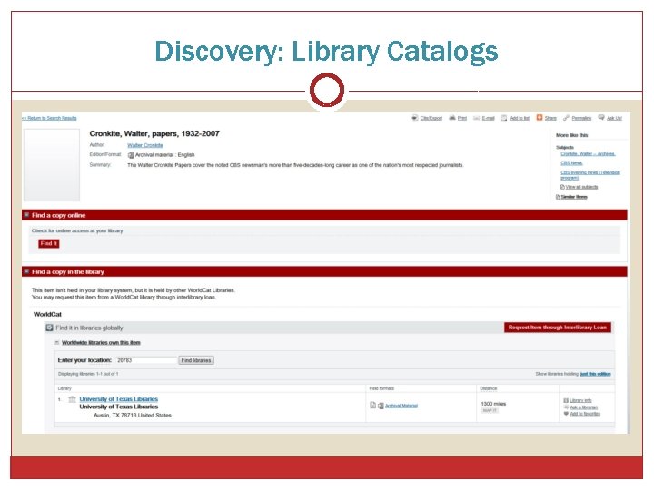Click the Print printer icon
Screen dimensions: 654x490
[452, 118]
